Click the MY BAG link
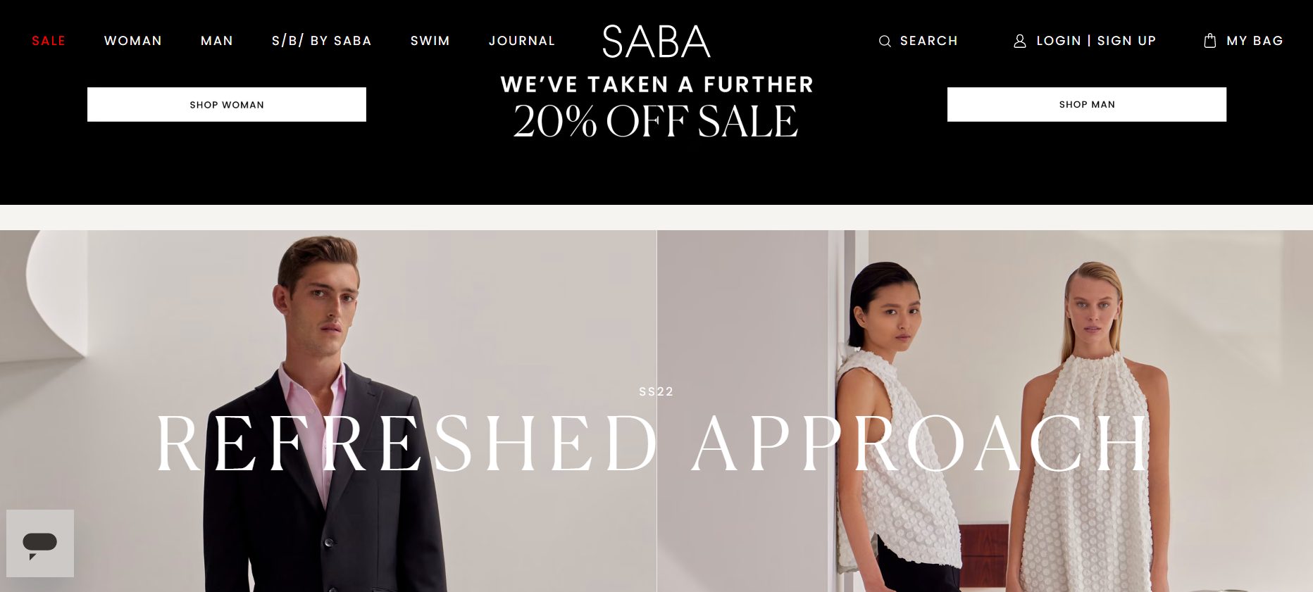1313x592 pixels. pos(1255,41)
